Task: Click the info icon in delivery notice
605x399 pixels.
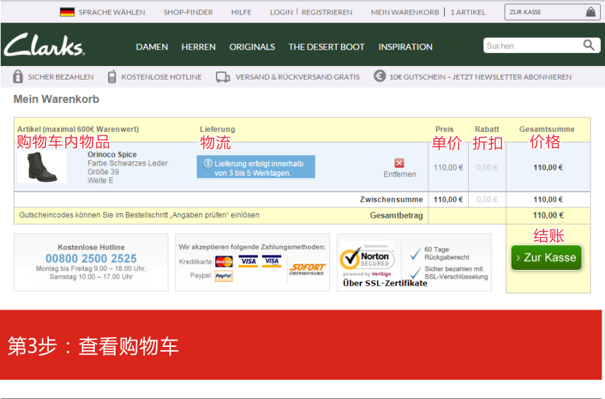Action: click(208, 163)
